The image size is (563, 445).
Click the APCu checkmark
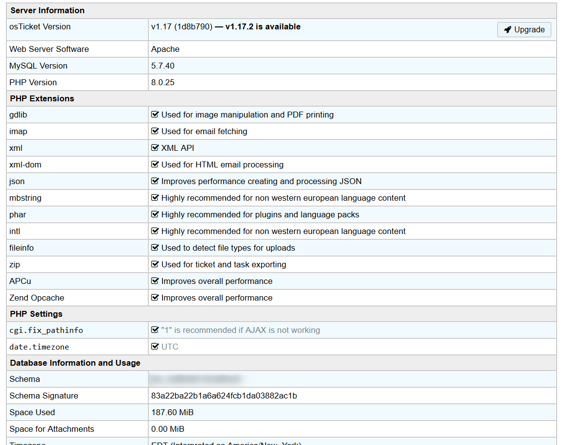[x=155, y=281]
